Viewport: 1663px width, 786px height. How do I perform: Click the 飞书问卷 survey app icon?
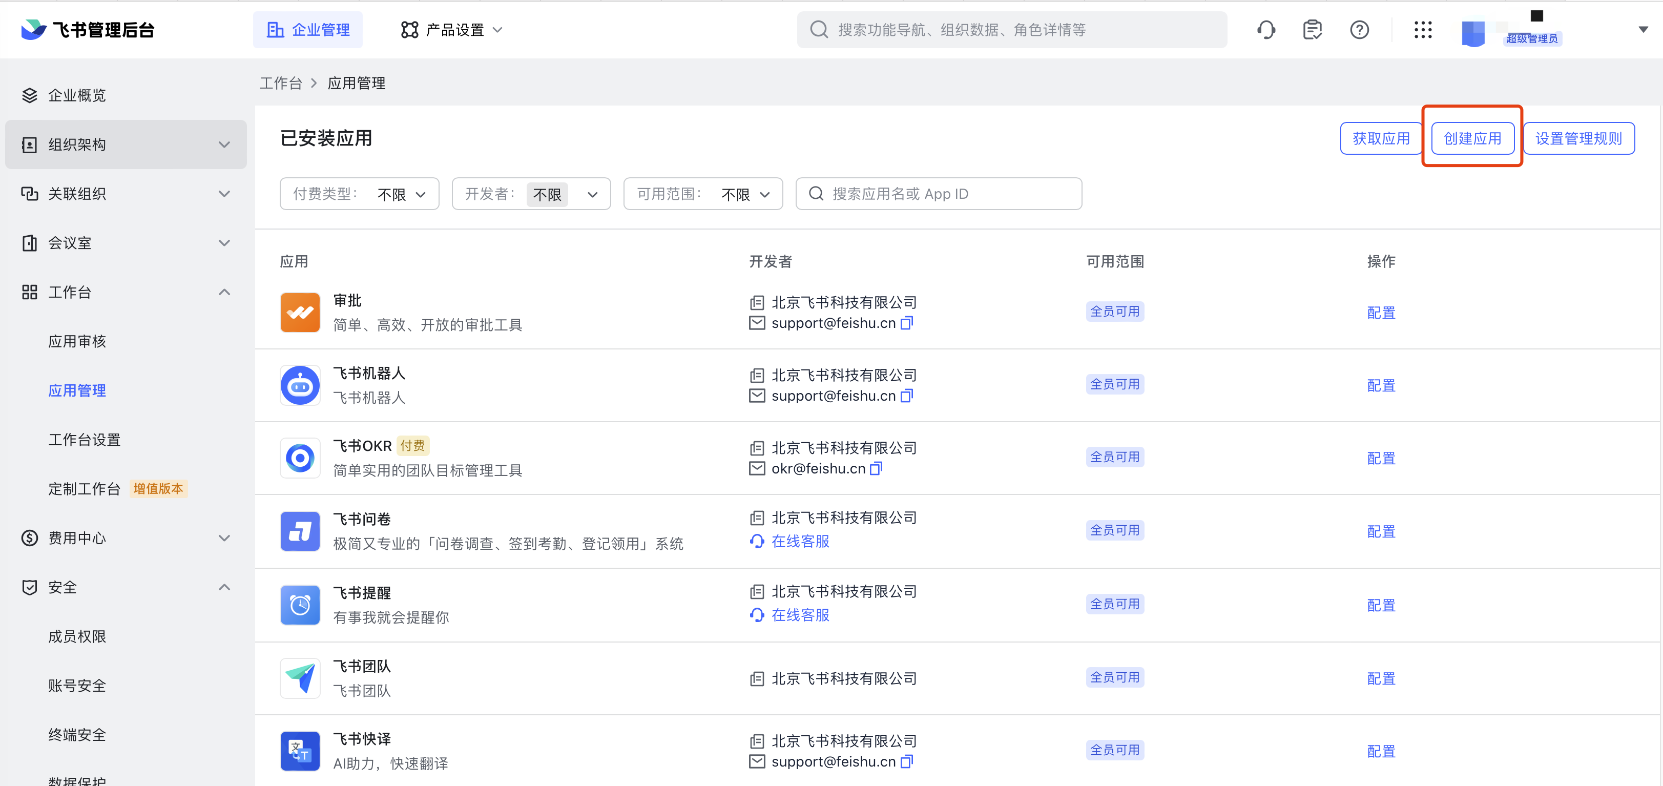point(300,531)
